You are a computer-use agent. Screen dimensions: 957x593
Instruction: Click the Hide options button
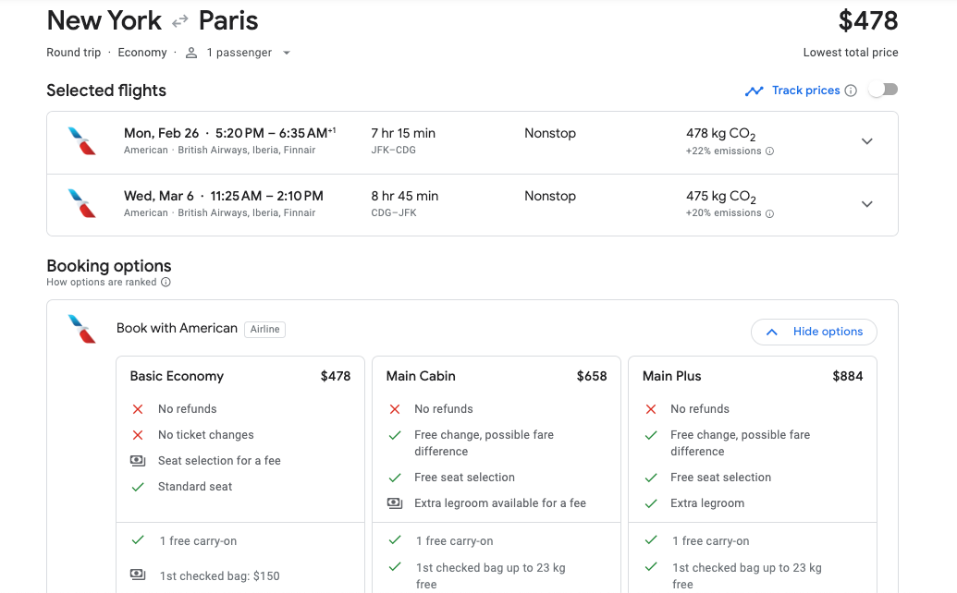click(x=814, y=332)
